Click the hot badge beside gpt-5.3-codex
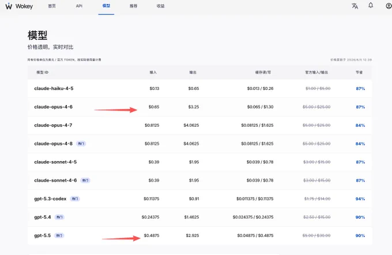Image resolution: width=392 pixels, height=255 pixels. point(75,199)
